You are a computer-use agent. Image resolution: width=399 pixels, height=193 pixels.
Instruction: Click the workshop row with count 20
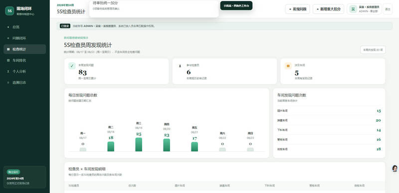coord(329,120)
